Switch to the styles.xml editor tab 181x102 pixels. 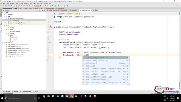point(64,10)
